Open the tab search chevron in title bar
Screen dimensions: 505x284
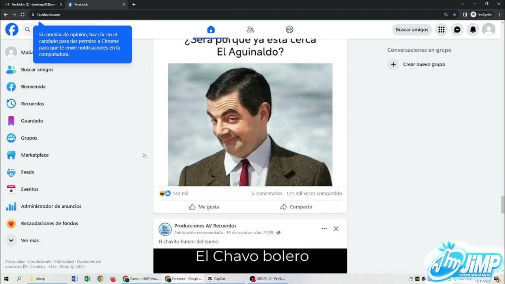coord(463,4)
